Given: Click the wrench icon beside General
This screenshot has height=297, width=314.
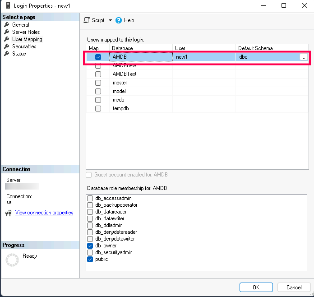Looking at the screenshot, I should click(7, 25).
